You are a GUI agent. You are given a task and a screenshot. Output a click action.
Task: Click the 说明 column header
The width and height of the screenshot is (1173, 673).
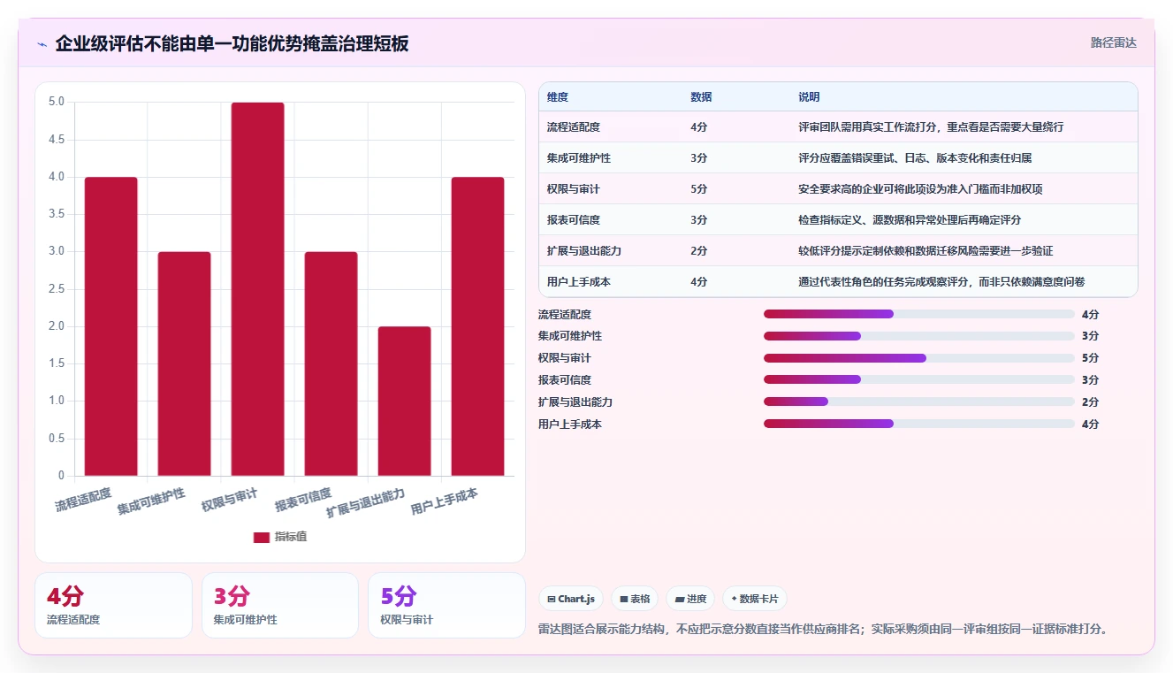coord(809,96)
